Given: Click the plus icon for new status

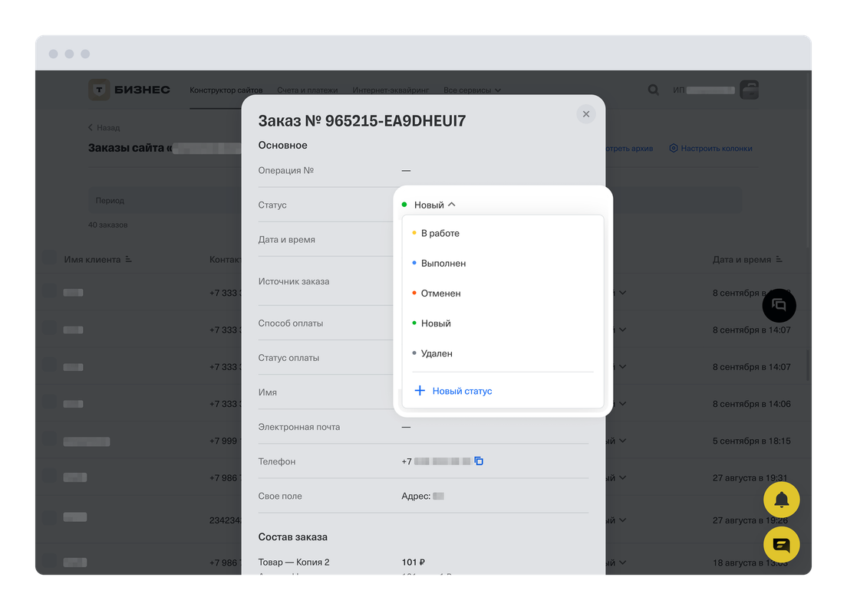Looking at the screenshot, I should (420, 391).
